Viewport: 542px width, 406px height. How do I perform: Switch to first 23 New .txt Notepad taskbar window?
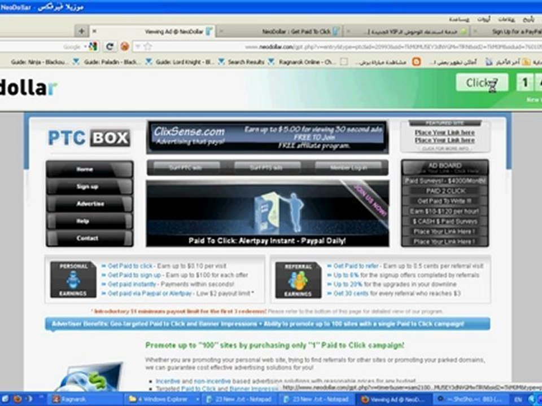point(240,399)
